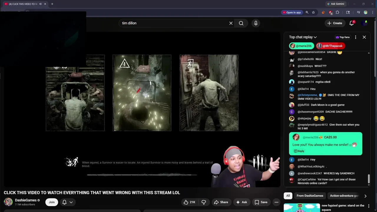
Task: Click the YouTube search magnifier button
Action: pos(241,23)
